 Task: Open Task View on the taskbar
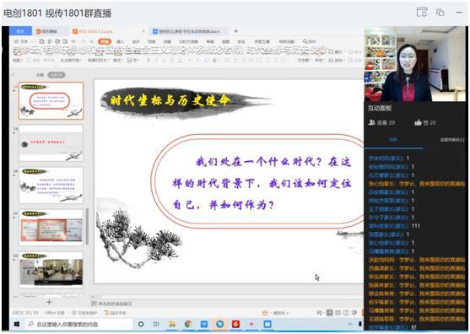[156, 324]
